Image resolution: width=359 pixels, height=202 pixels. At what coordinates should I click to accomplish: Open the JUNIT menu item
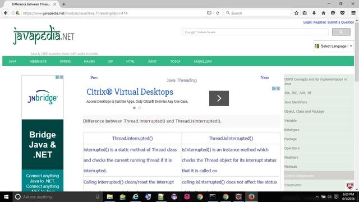pyautogui.click(x=152, y=61)
